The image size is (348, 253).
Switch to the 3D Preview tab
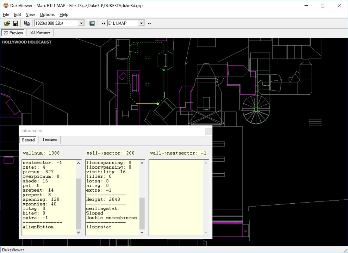(40, 33)
